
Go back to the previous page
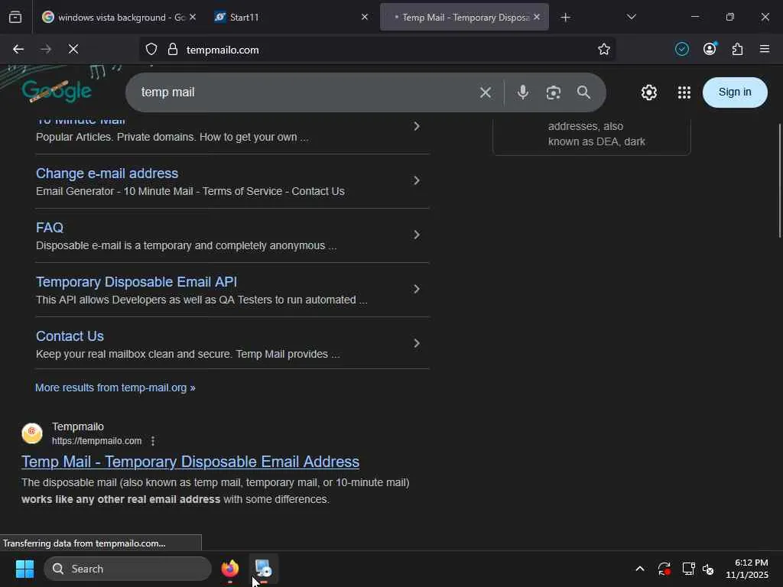coord(18,49)
